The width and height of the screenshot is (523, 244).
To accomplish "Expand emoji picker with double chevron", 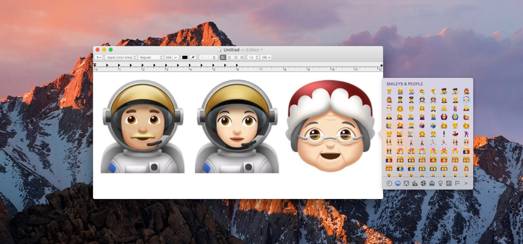I will (x=466, y=183).
